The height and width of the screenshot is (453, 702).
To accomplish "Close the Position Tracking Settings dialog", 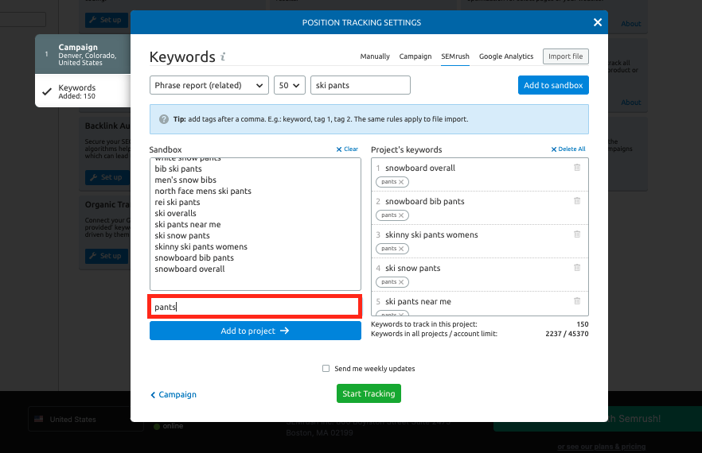I will (597, 22).
